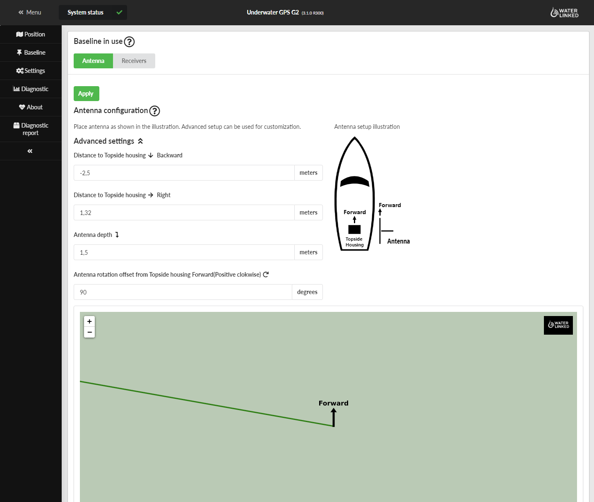Image resolution: width=594 pixels, height=502 pixels.
Task: Click the Settings gears icon in sidebar
Action: (x=20, y=71)
